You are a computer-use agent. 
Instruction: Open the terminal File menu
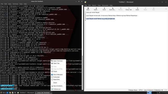(2, 4)
